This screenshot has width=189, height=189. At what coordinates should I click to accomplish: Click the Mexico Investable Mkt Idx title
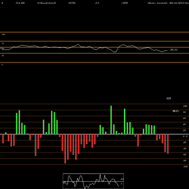pos(168,3)
